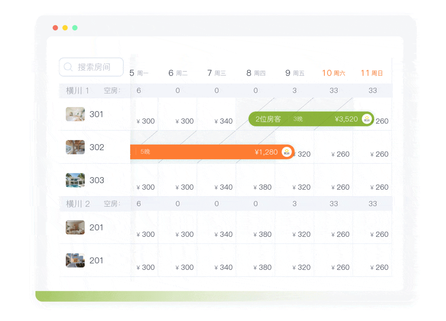Open room 301 thumbnail photo
Viewport: 446px width, 321px height.
point(75,114)
